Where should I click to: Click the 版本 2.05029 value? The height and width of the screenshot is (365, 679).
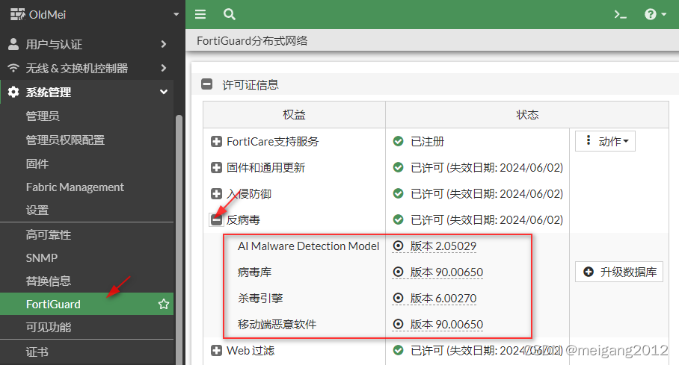pyautogui.click(x=443, y=246)
